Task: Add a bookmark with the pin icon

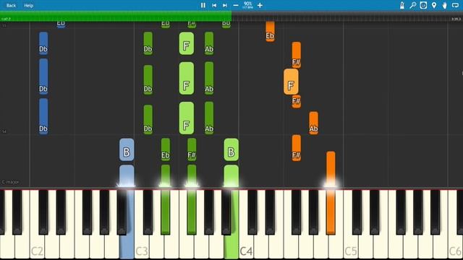Action: (434, 5)
